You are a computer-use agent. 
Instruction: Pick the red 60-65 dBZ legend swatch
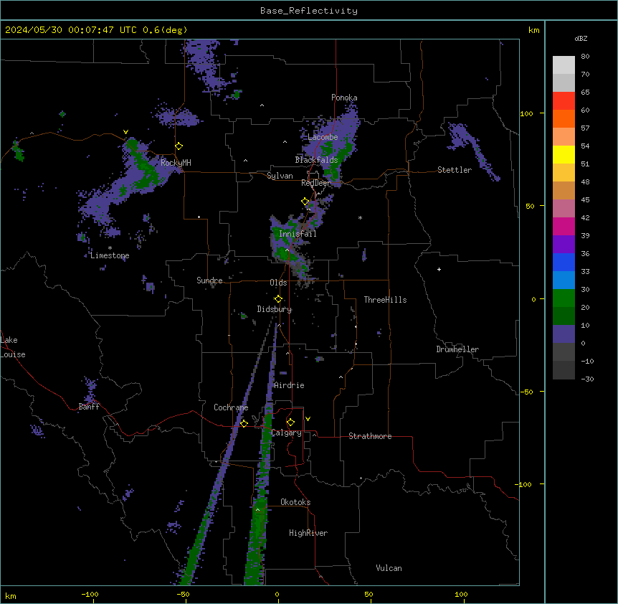[564, 101]
